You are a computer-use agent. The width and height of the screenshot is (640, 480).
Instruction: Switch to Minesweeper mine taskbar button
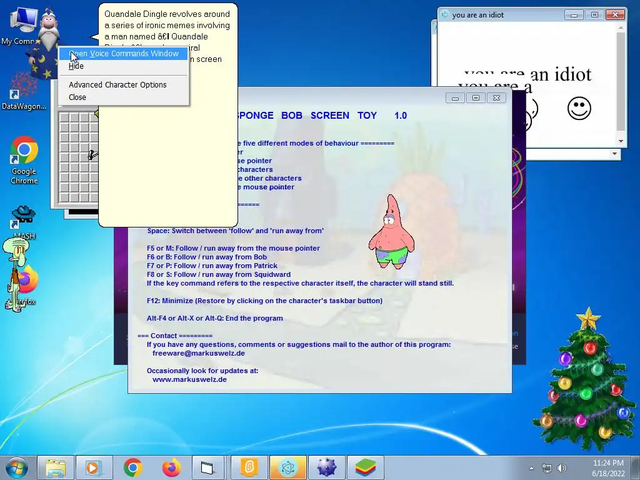click(326, 467)
